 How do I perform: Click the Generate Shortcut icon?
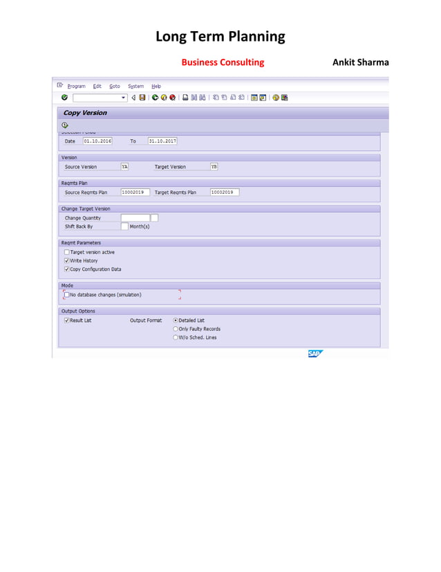pyautogui.click(x=263, y=98)
